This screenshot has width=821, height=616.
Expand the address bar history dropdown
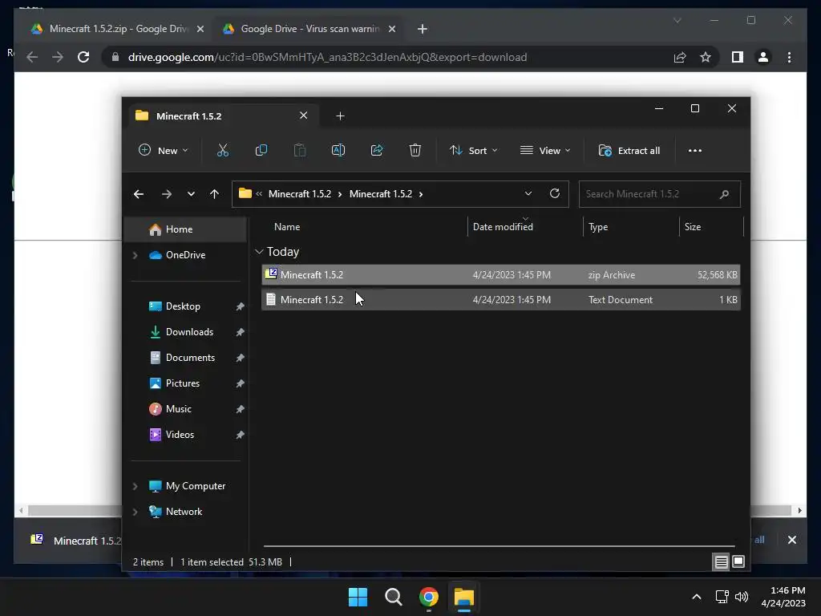point(528,193)
